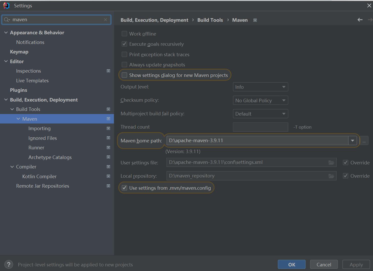
Task: Toggle Override for Local repository
Action: tap(346, 176)
